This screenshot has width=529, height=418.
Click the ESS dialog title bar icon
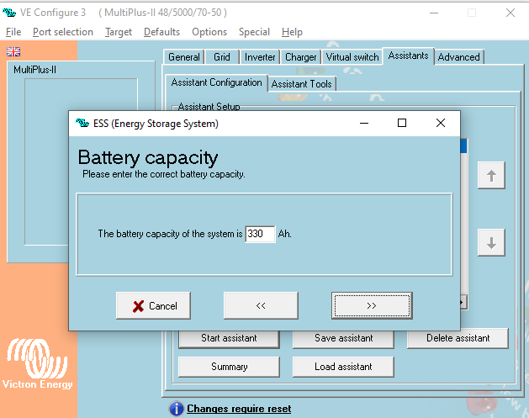[x=82, y=124]
